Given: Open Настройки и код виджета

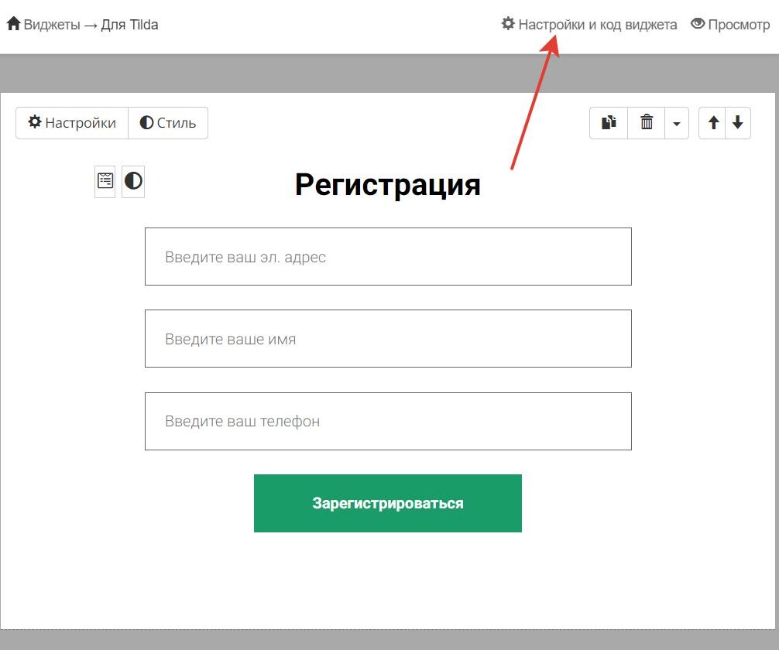Looking at the screenshot, I should 589,24.
